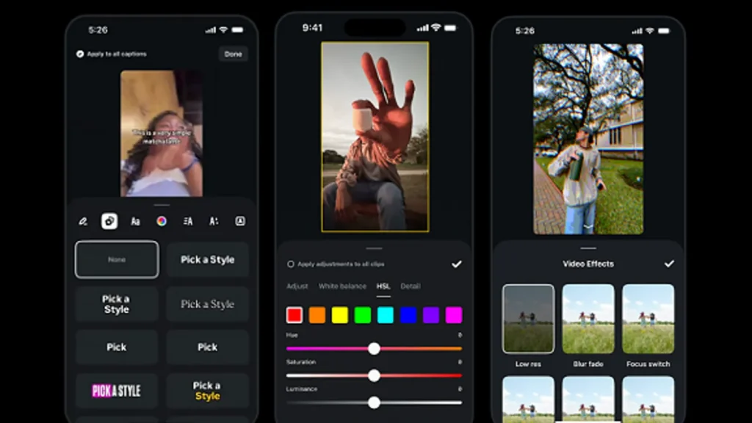Select the None caption style
The height and width of the screenshot is (423, 752).
coord(116,259)
